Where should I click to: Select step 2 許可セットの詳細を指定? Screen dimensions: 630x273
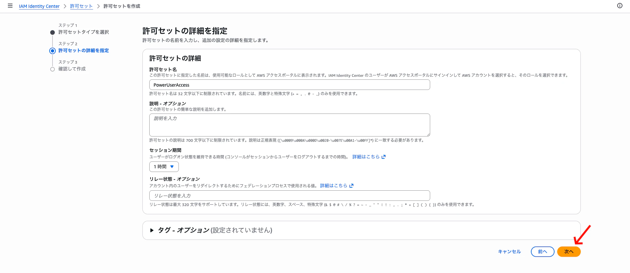[84, 51]
